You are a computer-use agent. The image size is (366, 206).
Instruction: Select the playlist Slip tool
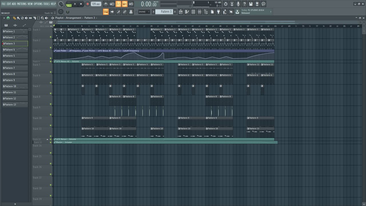(30, 18)
